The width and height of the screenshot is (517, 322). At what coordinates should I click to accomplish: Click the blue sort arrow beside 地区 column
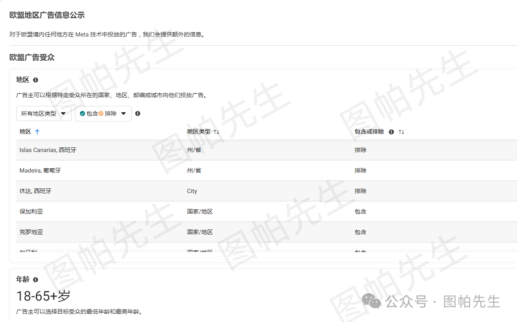[x=37, y=132]
